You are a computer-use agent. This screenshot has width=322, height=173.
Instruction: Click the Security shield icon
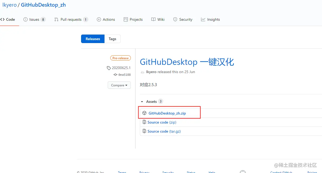175,19
